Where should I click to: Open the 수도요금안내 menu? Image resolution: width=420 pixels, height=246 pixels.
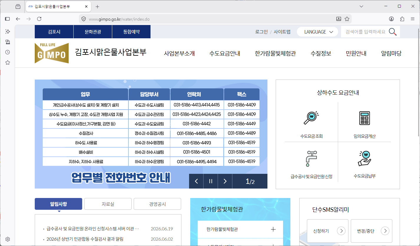[x=225, y=53]
